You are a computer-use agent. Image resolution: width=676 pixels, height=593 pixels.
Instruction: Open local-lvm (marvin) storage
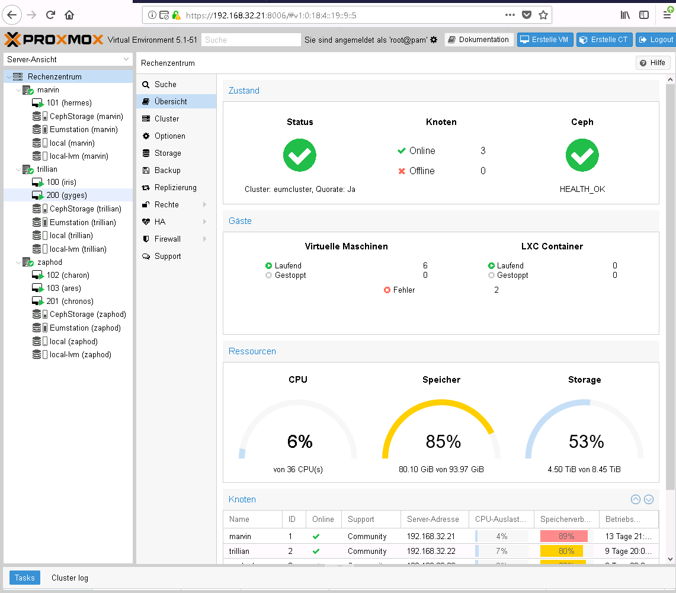tap(78, 156)
